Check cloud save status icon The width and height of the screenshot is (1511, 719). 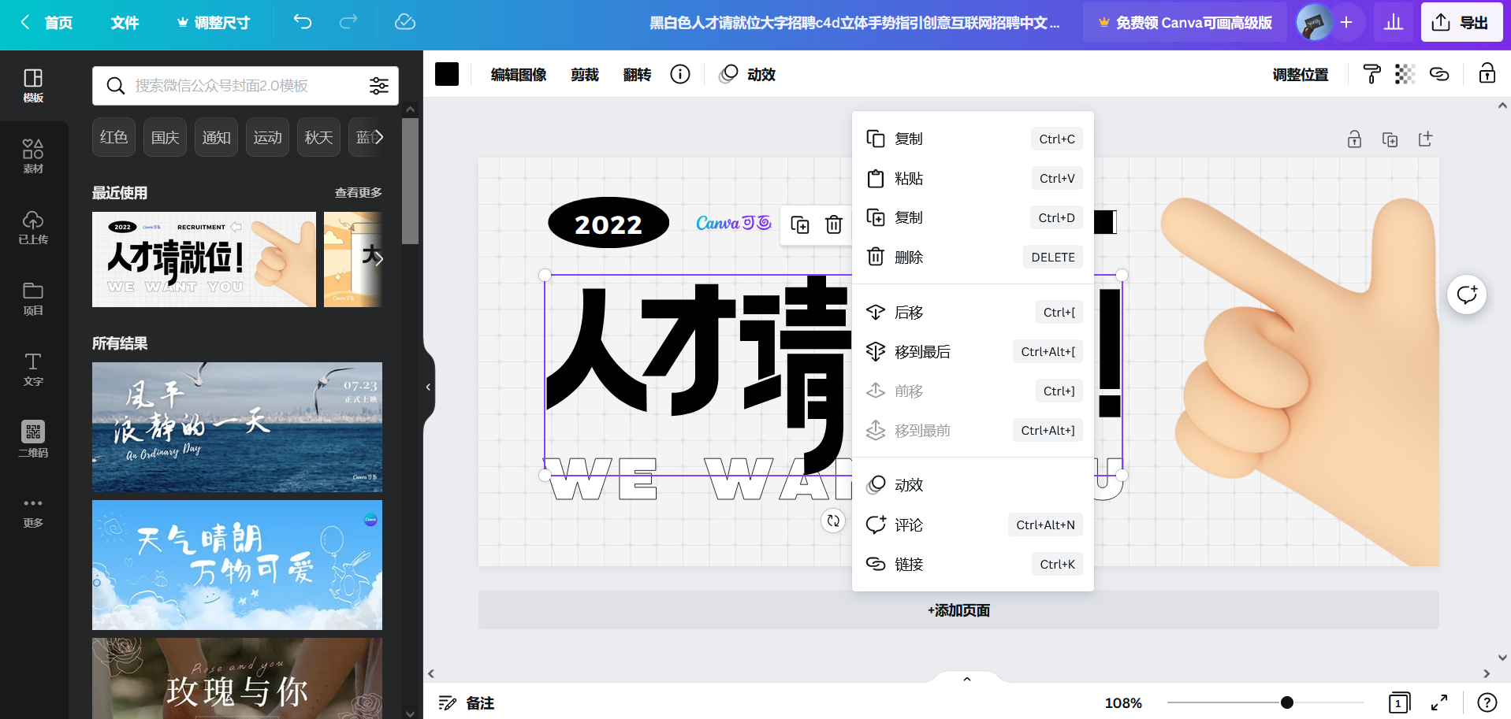[x=405, y=22]
